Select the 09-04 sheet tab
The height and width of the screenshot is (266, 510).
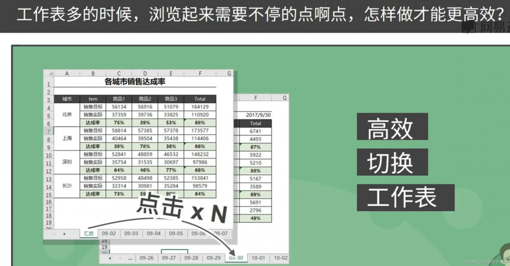[x=154, y=234]
